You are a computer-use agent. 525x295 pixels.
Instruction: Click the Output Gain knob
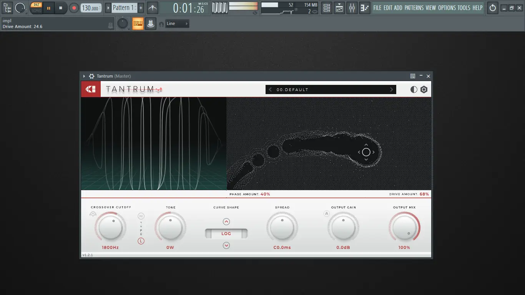[x=343, y=228]
